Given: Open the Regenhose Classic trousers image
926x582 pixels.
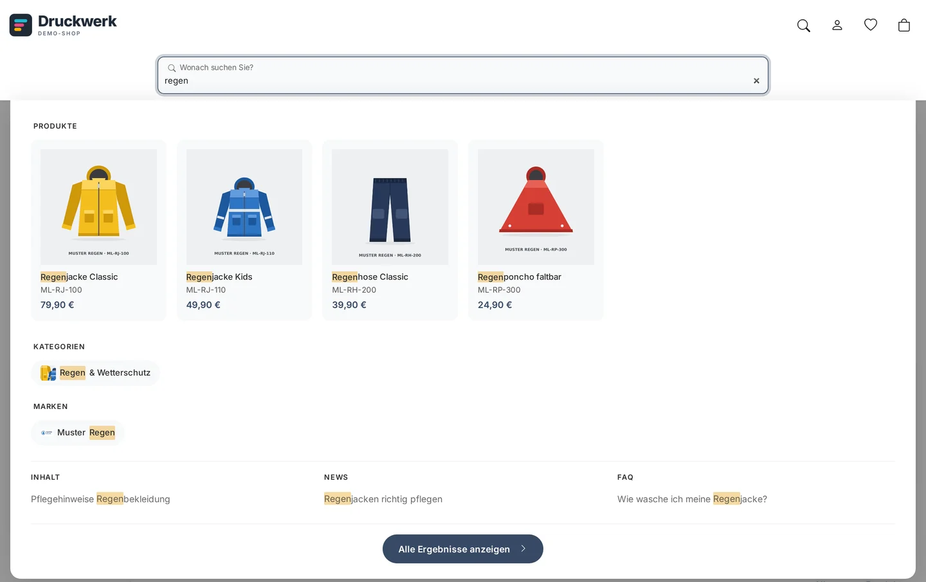Looking at the screenshot, I should (390, 207).
